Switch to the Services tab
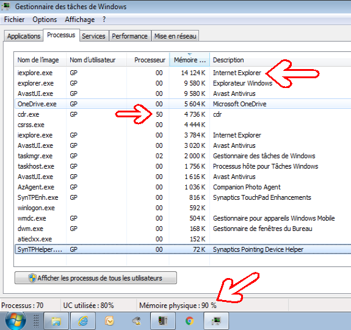This screenshot has height=330, width=351. 93,36
